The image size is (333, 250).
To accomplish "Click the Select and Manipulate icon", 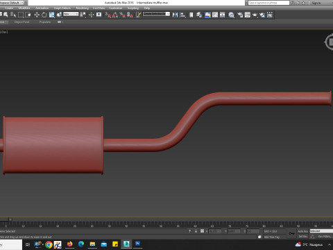I will (x=92, y=15).
